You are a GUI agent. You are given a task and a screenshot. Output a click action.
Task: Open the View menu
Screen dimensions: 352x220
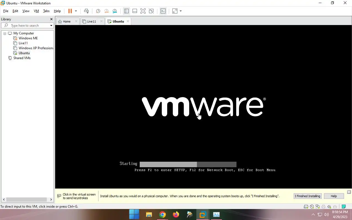26,11
